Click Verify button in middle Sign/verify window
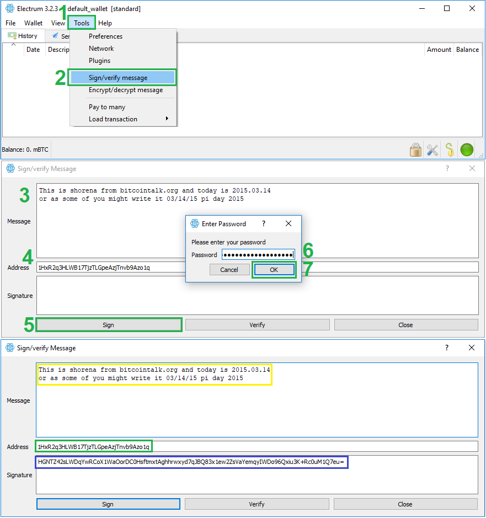Viewport: 486px width, 518px height. tap(258, 325)
